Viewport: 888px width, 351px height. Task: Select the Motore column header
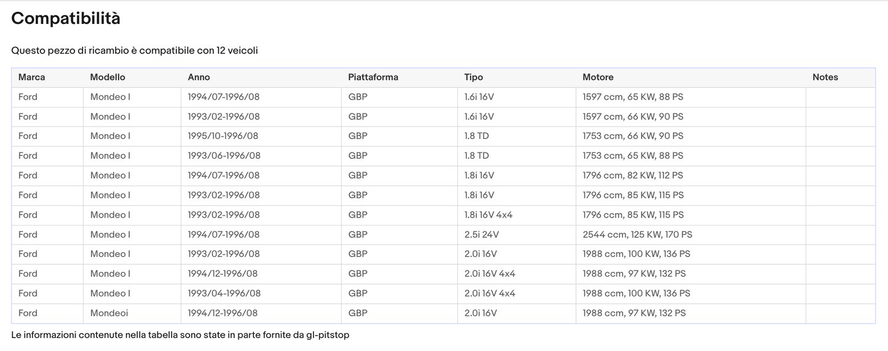pyautogui.click(x=598, y=77)
